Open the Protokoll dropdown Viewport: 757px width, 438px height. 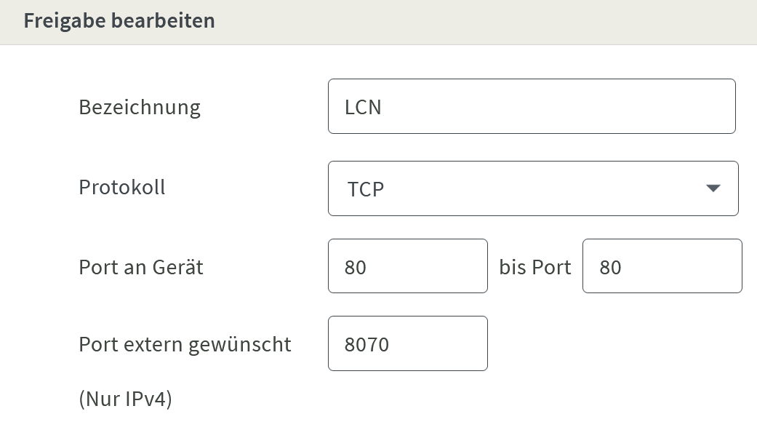532,188
